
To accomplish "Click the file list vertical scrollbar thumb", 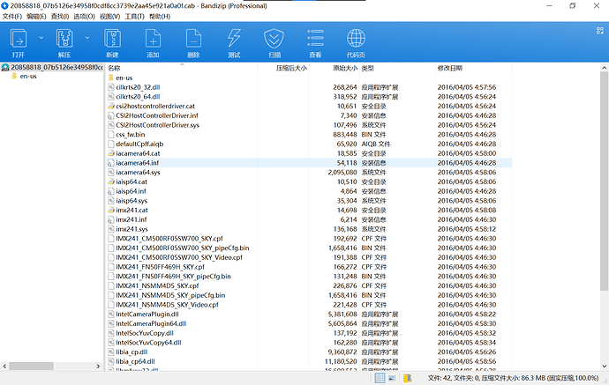I will [604, 181].
